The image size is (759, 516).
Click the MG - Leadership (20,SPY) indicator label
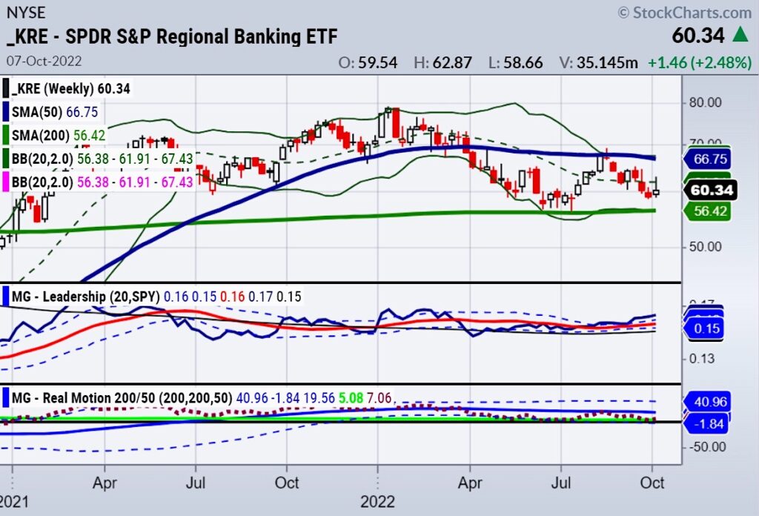[x=86, y=297]
